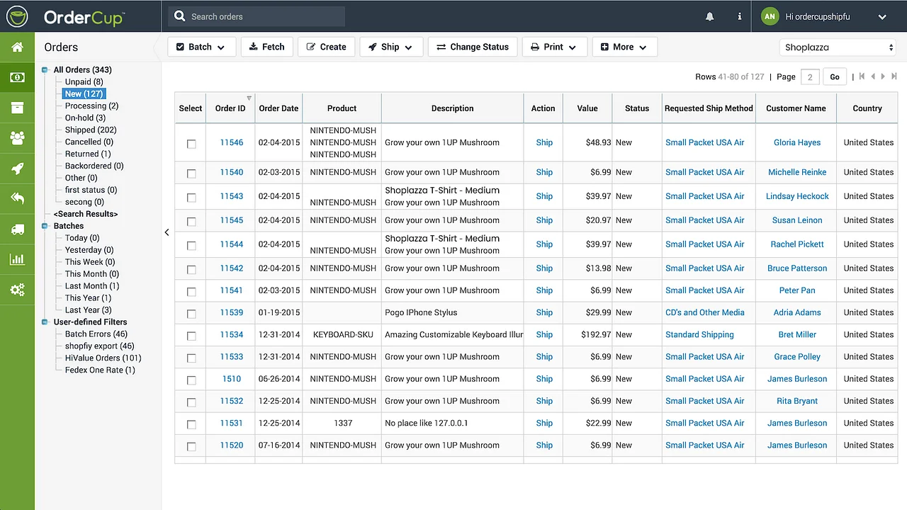907x510 pixels.
Task: Open the Reports bar chart icon
Action: point(17,259)
